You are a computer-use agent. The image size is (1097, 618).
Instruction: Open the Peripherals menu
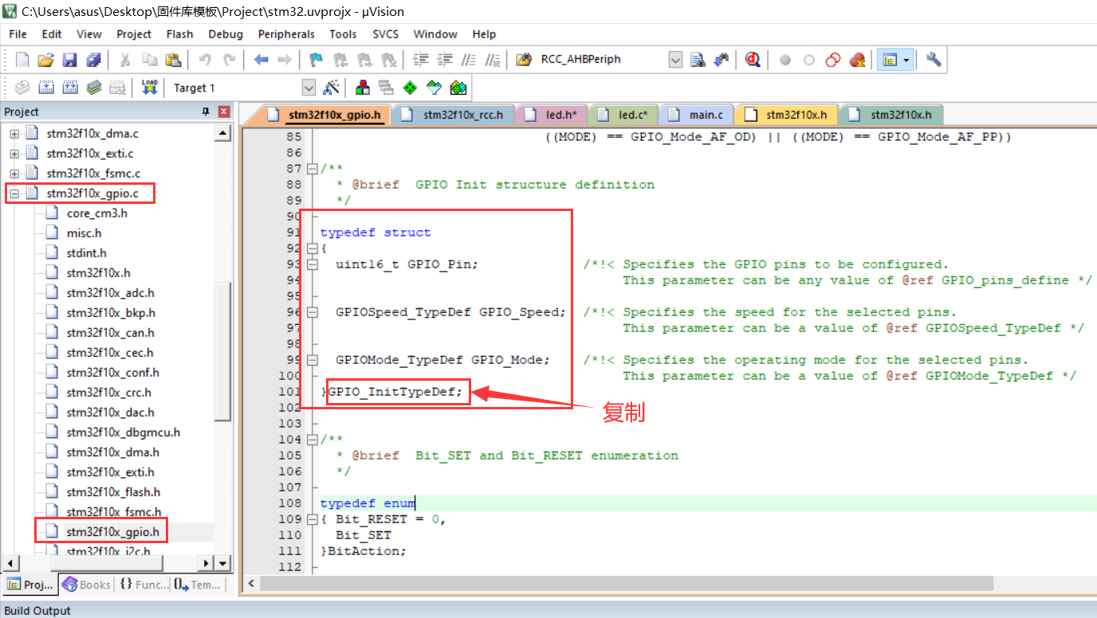(x=286, y=34)
